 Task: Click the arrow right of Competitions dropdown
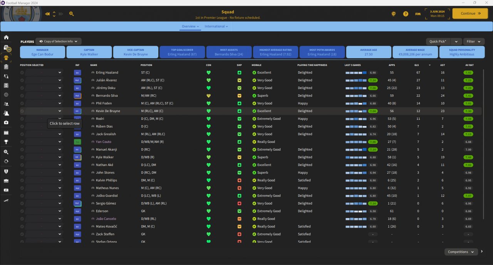point(482,252)
